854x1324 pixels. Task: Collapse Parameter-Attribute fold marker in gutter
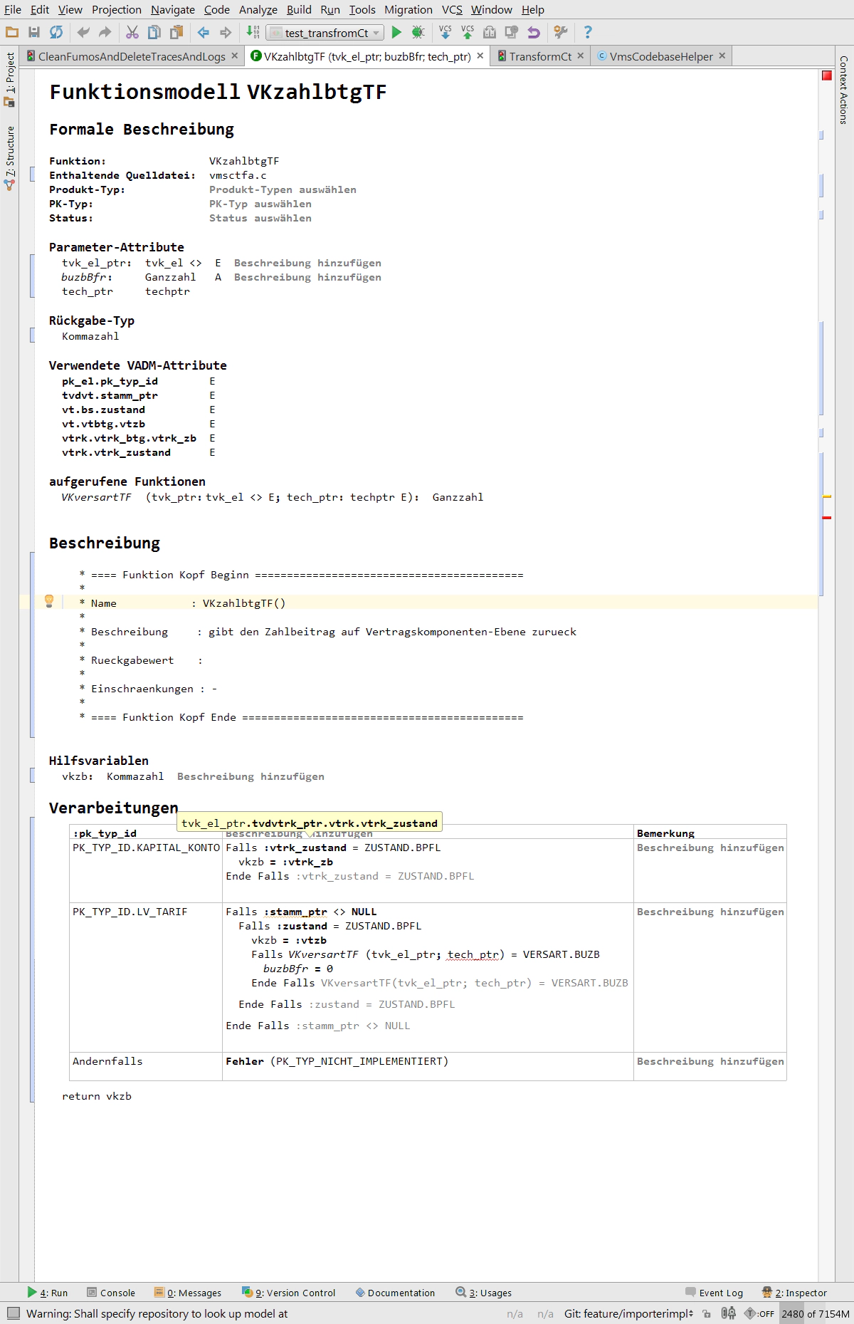(x=32, y=275)
